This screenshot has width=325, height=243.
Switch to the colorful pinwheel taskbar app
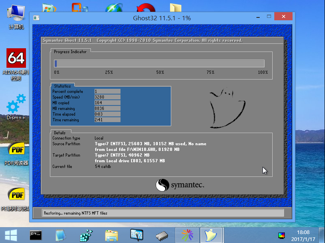point(187,235)
